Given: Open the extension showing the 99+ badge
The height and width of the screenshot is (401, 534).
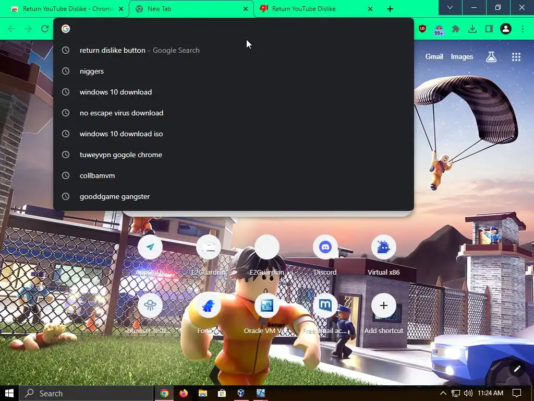Looking at the screenshot, I should (x=439, y=30).
